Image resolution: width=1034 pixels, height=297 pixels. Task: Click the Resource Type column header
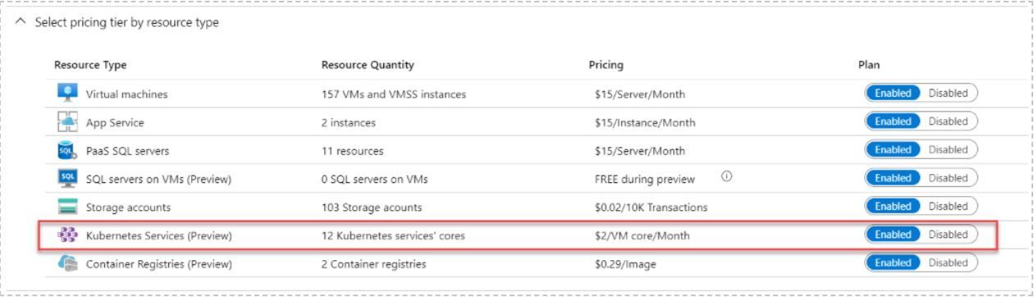pos(90,64)
